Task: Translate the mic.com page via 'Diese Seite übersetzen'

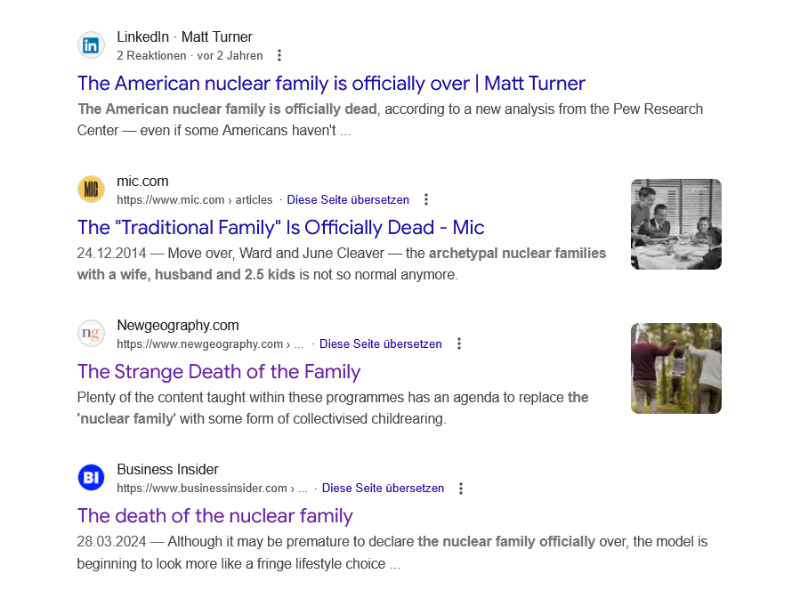Action: coord(348,200)
